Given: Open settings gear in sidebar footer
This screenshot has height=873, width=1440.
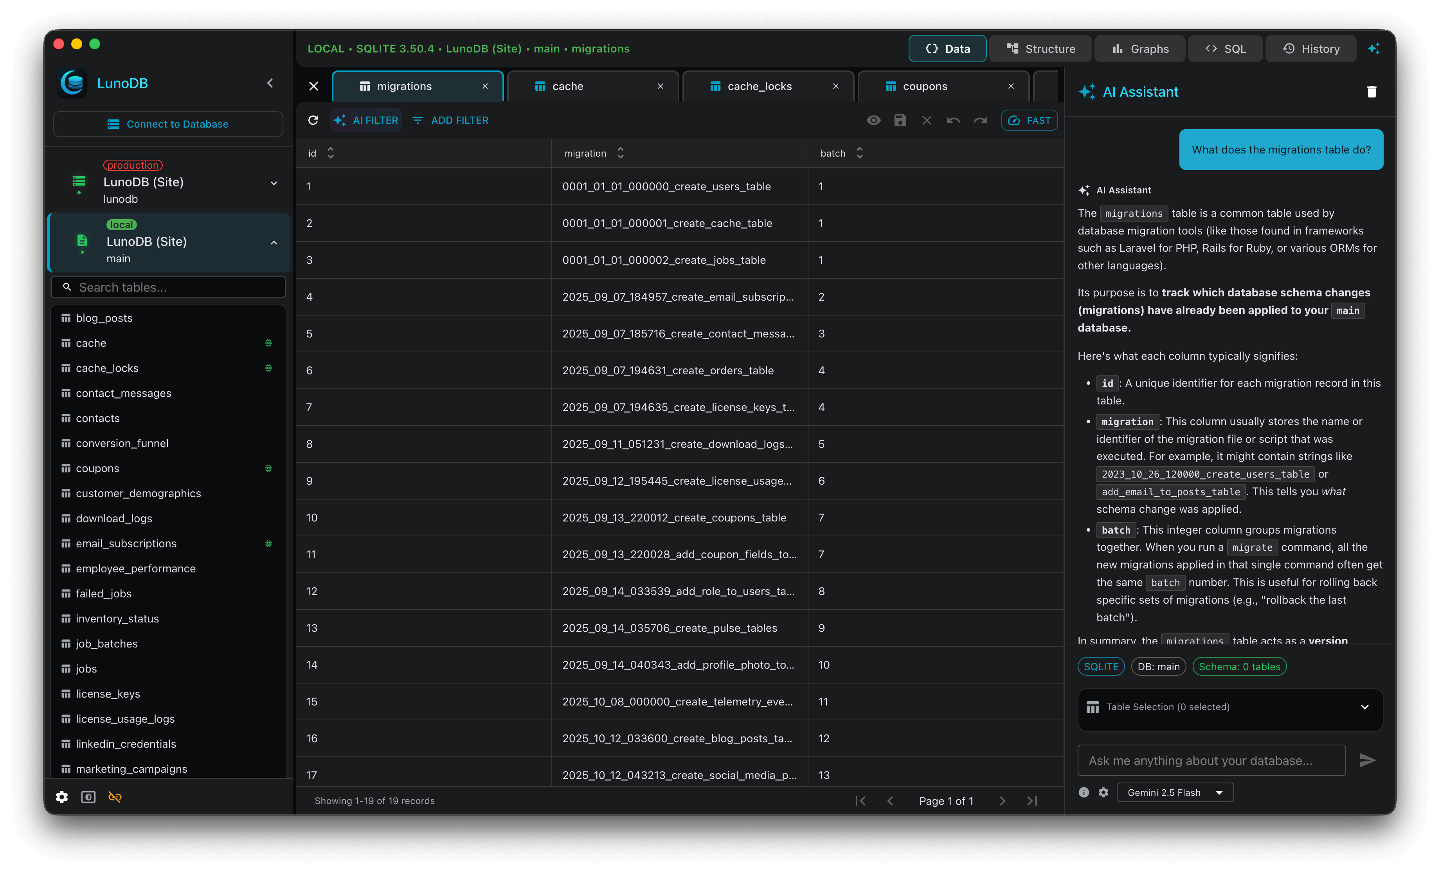Looking at the screenshot, I should 62,797.
